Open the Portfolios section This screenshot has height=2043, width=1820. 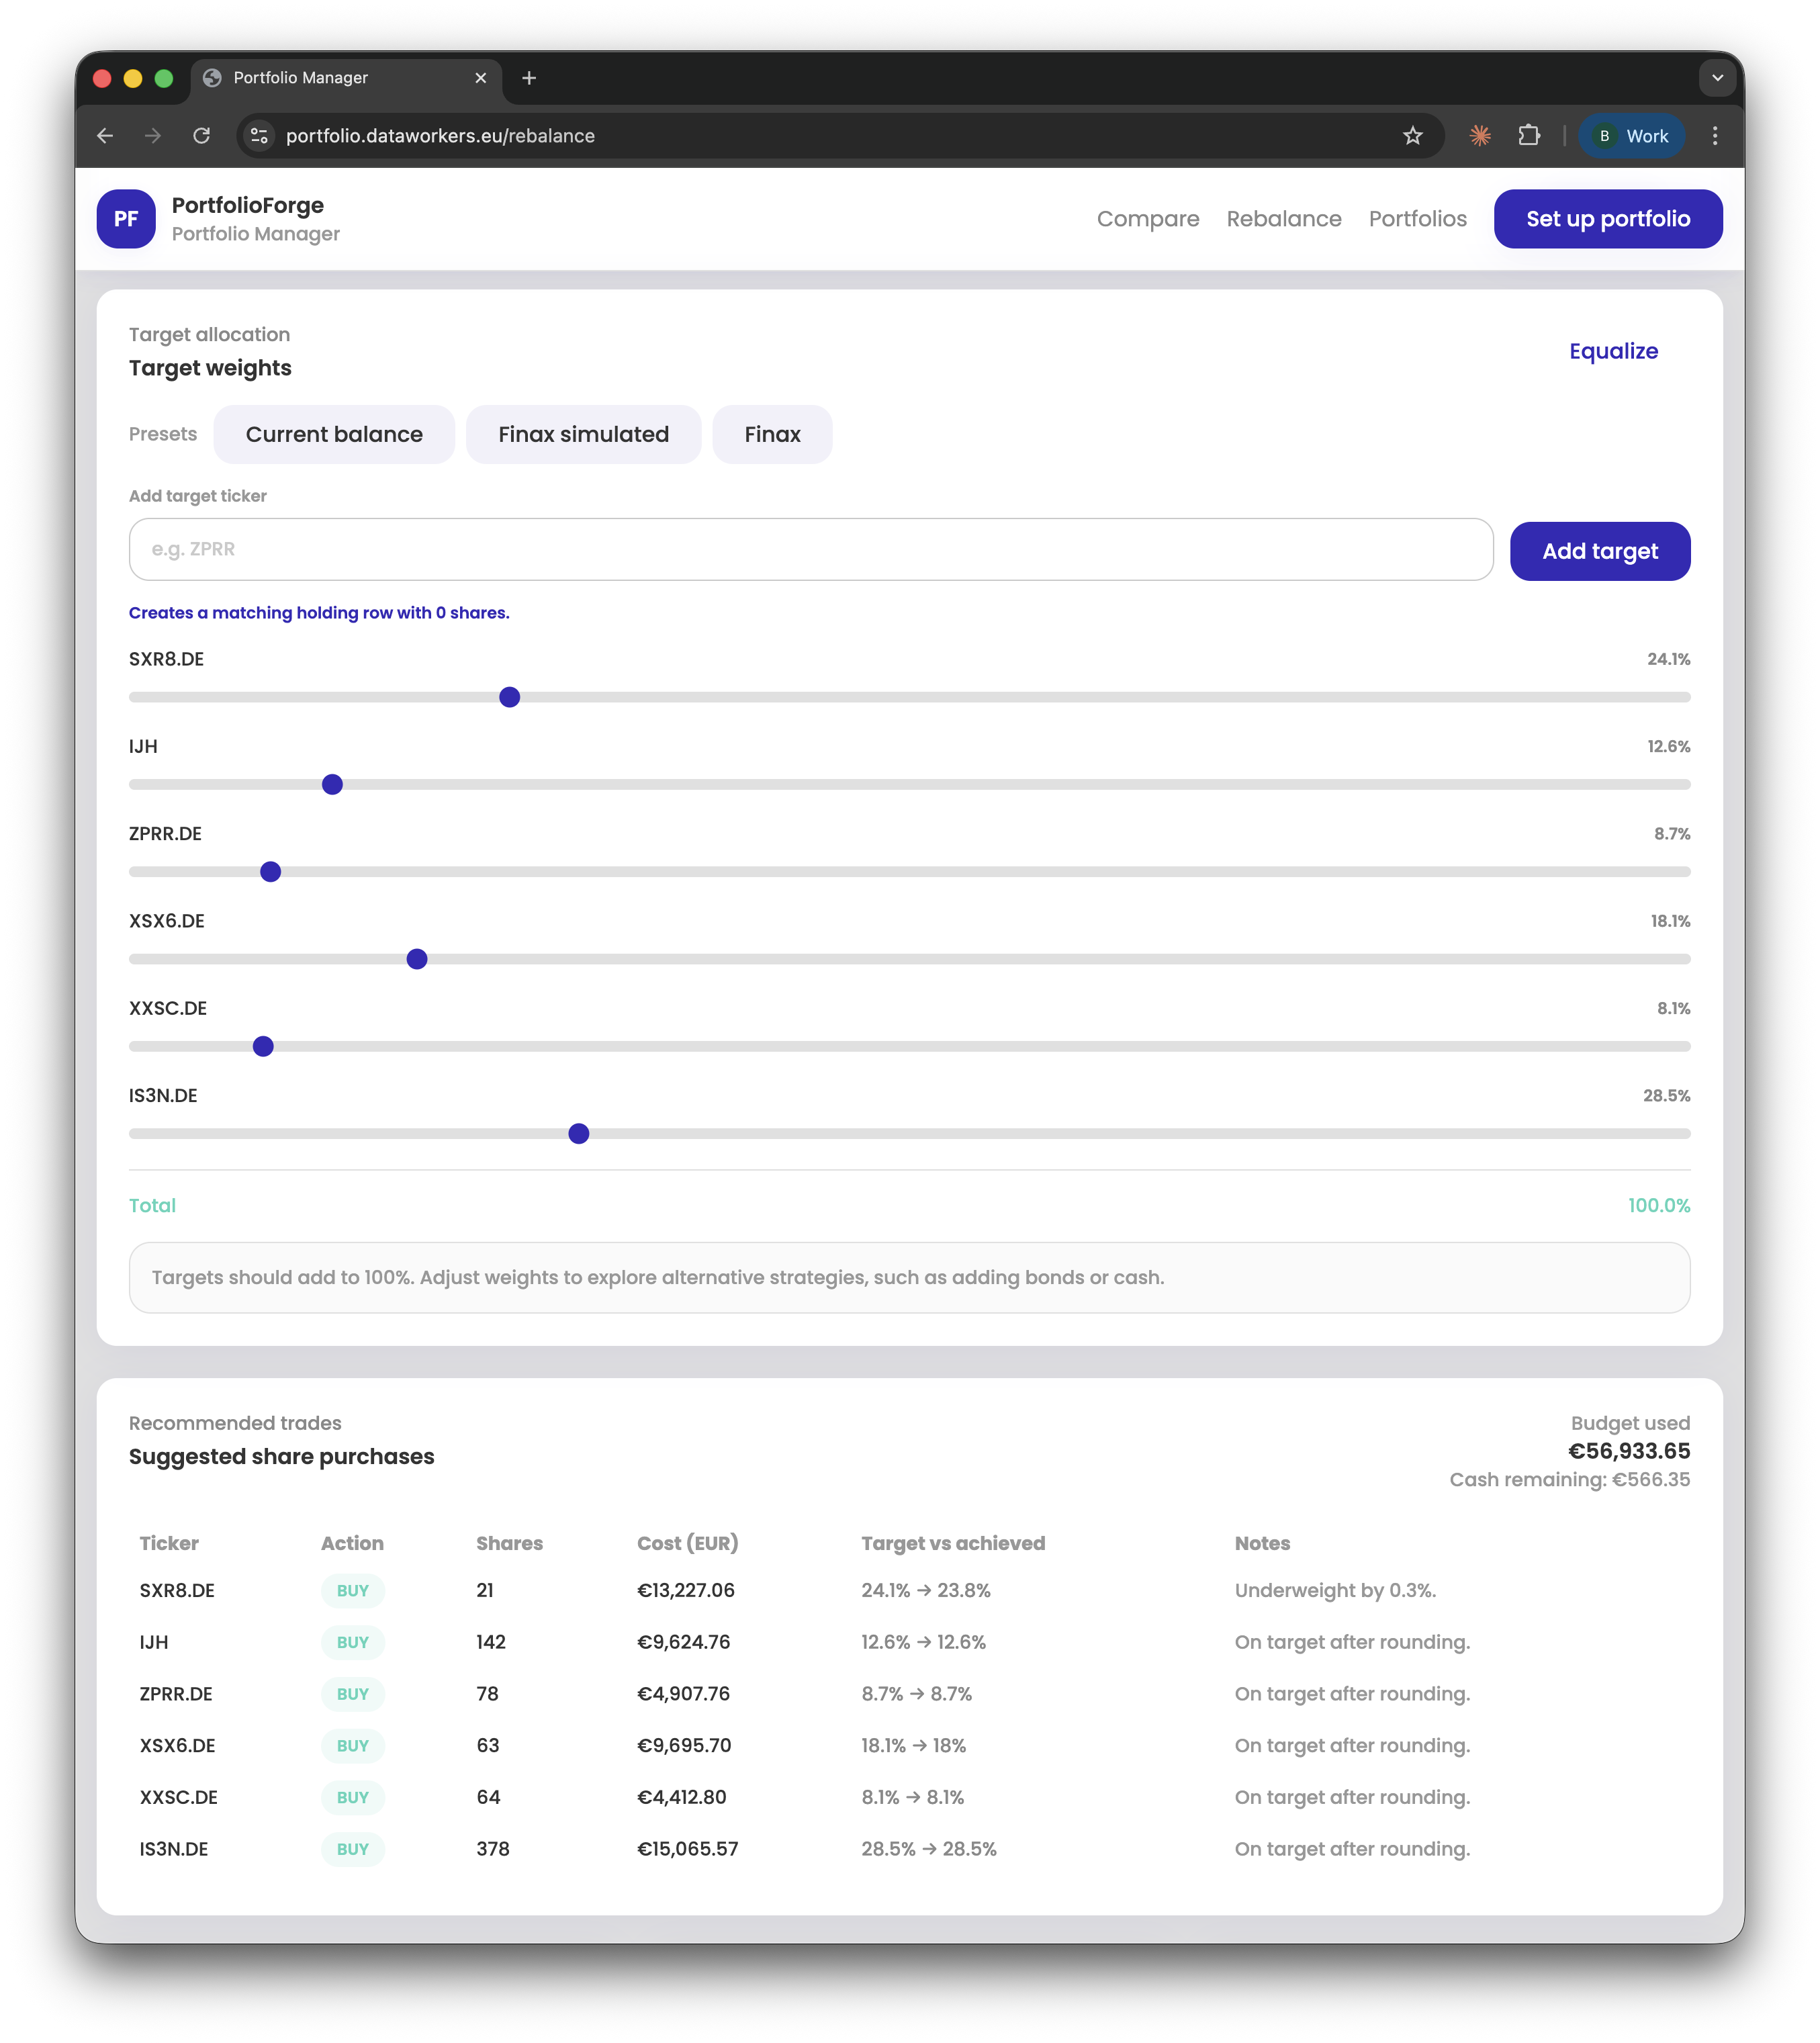click(1418, 218)
